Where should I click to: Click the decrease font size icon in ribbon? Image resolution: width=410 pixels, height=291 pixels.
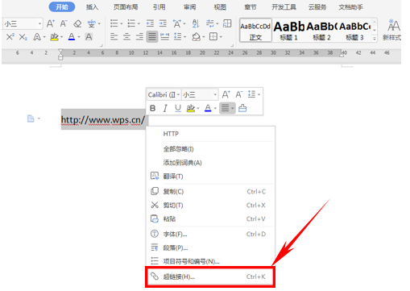click(x=64, y=23)
